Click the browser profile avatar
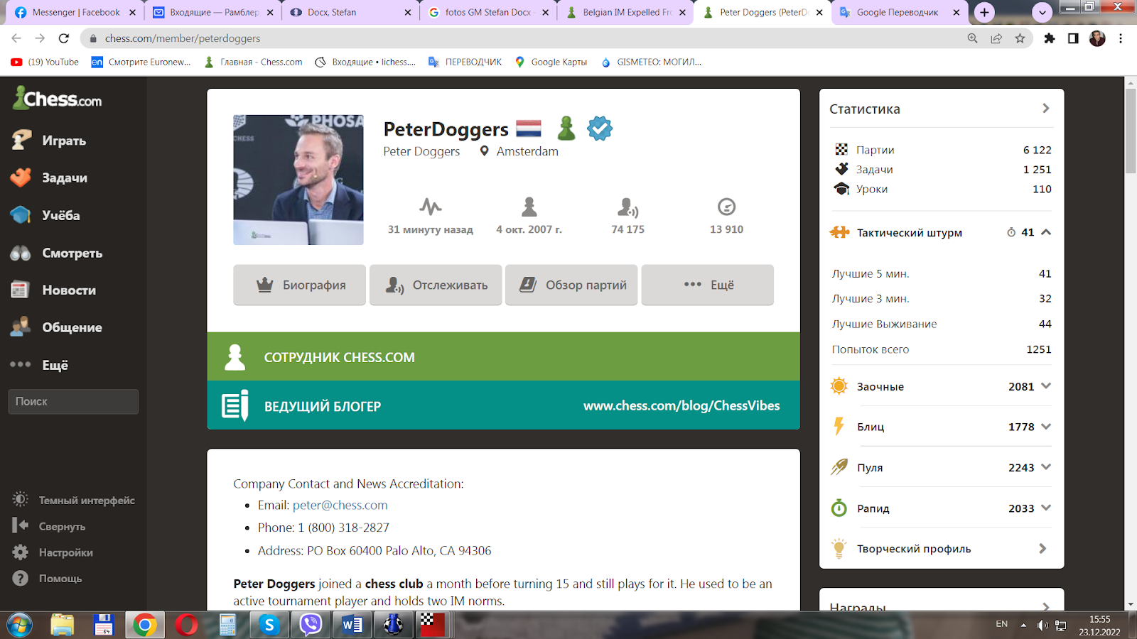The width and height of the screenshot is (1137, 639). click(1097, 38)
